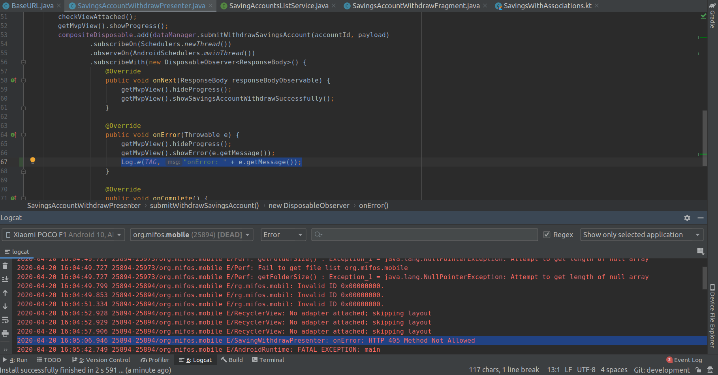Open the Gradle side panel
Image resolution: width=718 pixels, height=375 pixels.
tap(712, 16)
